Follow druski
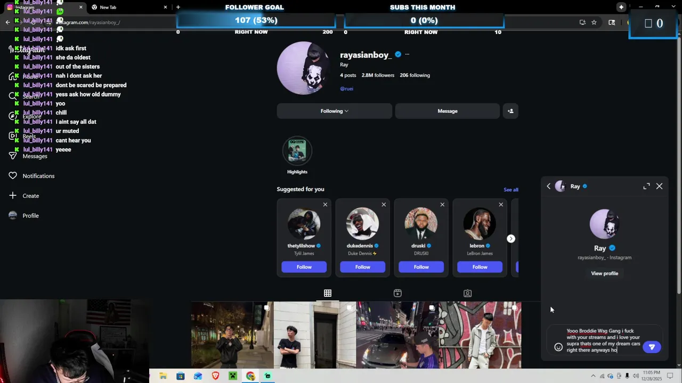This screenshot has width=682, height=383. (x=421, y=267)
